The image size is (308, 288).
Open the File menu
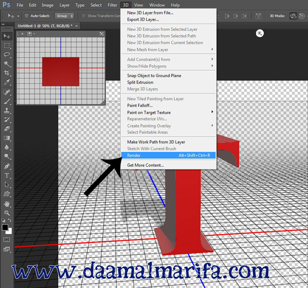(x=20, y=5)
